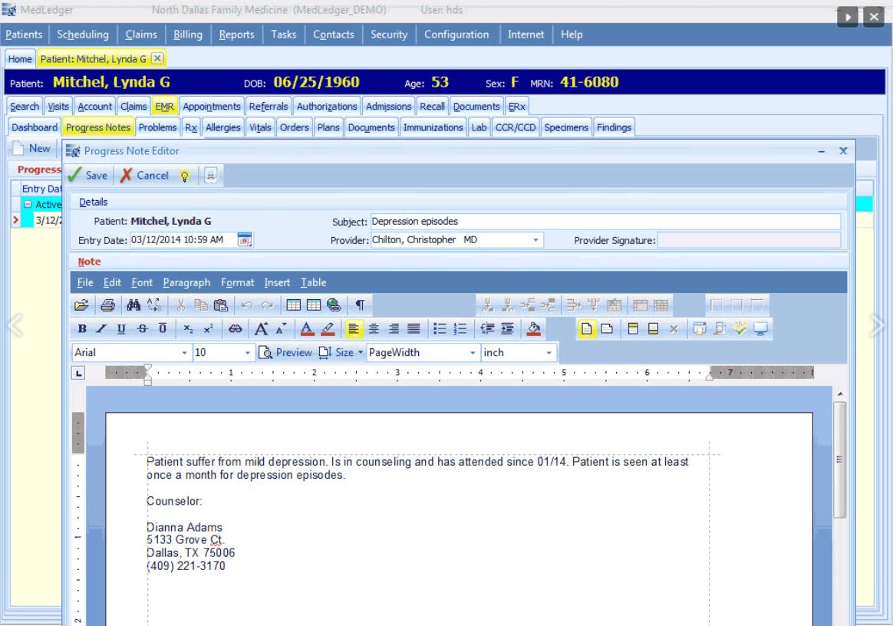Click the Provider Signature field
This screenshot has width=893, height=626.
tap(749, 240)
